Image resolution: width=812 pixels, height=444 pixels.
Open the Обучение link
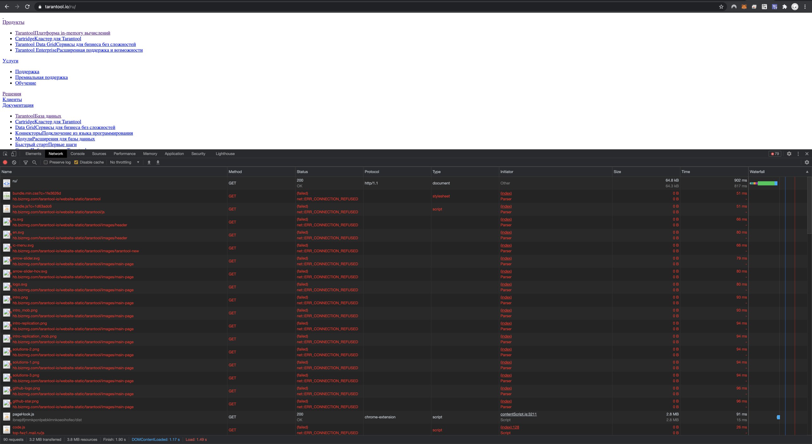coord(26,83)
